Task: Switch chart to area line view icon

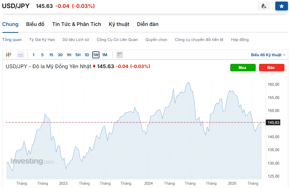Action: (20, 55)
